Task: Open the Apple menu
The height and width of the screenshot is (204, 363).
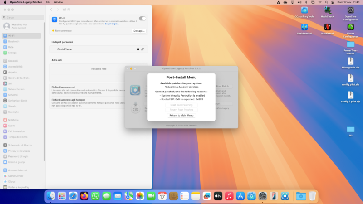Action: pyautogui.click(x=5, y=2)
